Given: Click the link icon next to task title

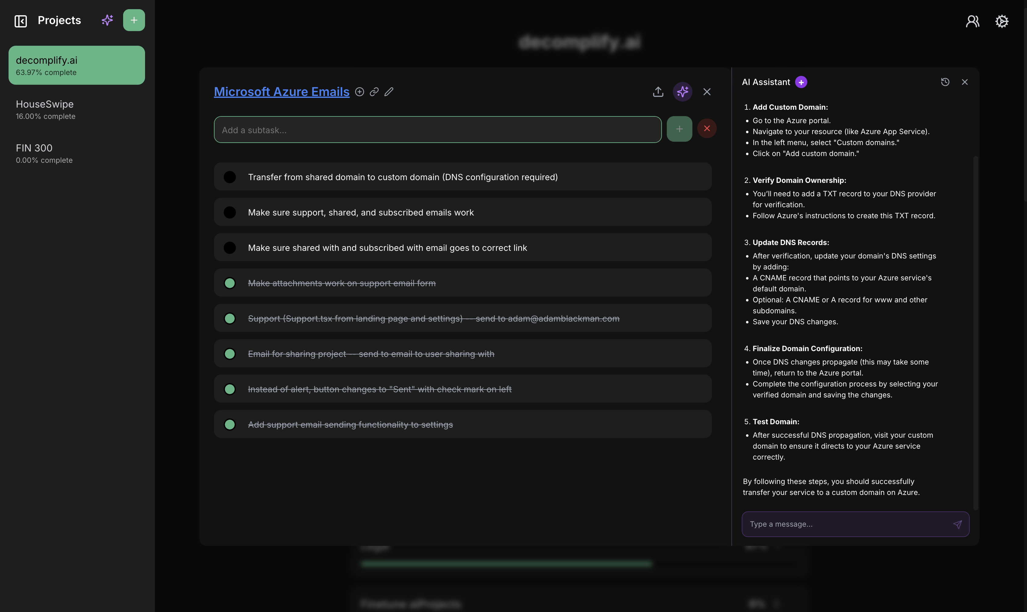Looking at the screenshot, I should (374, 91).
